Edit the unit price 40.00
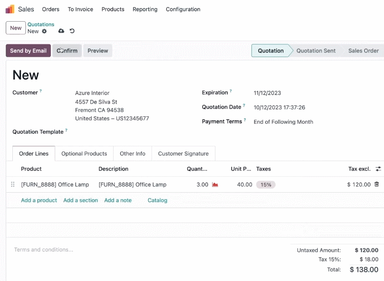Viewport: 384px width, 281px height. point(244,185)
